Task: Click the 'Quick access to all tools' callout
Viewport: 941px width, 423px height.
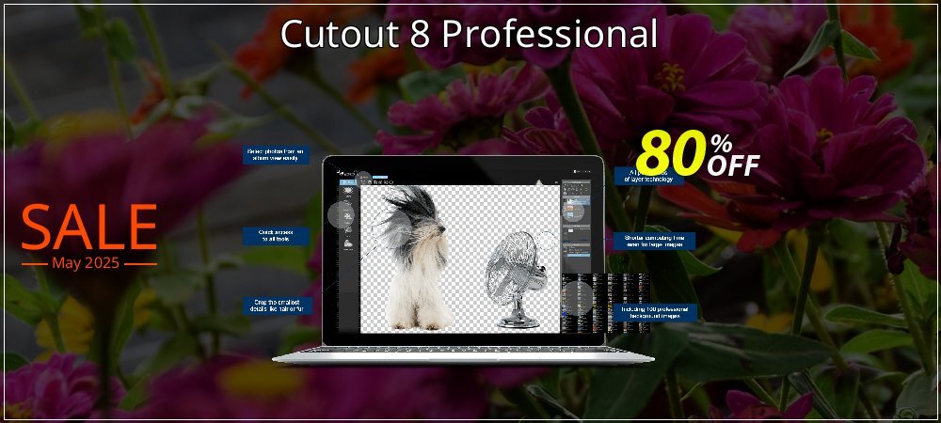Action: 276,235
